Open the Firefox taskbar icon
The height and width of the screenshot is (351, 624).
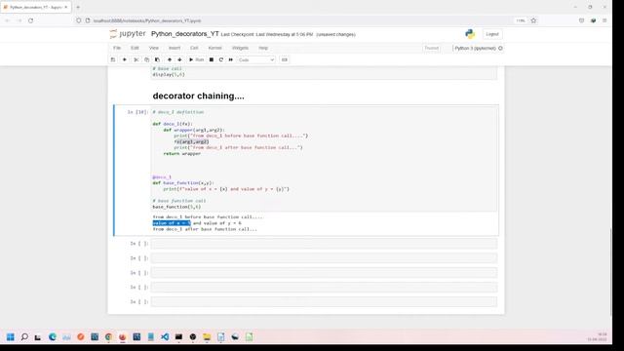tap(122, 337)
